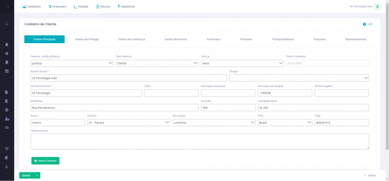The width and height of the screenshot is (389, 181).
Task: Click the Novo Contato button
Action: pyautogui.click(x=45, y=161)
